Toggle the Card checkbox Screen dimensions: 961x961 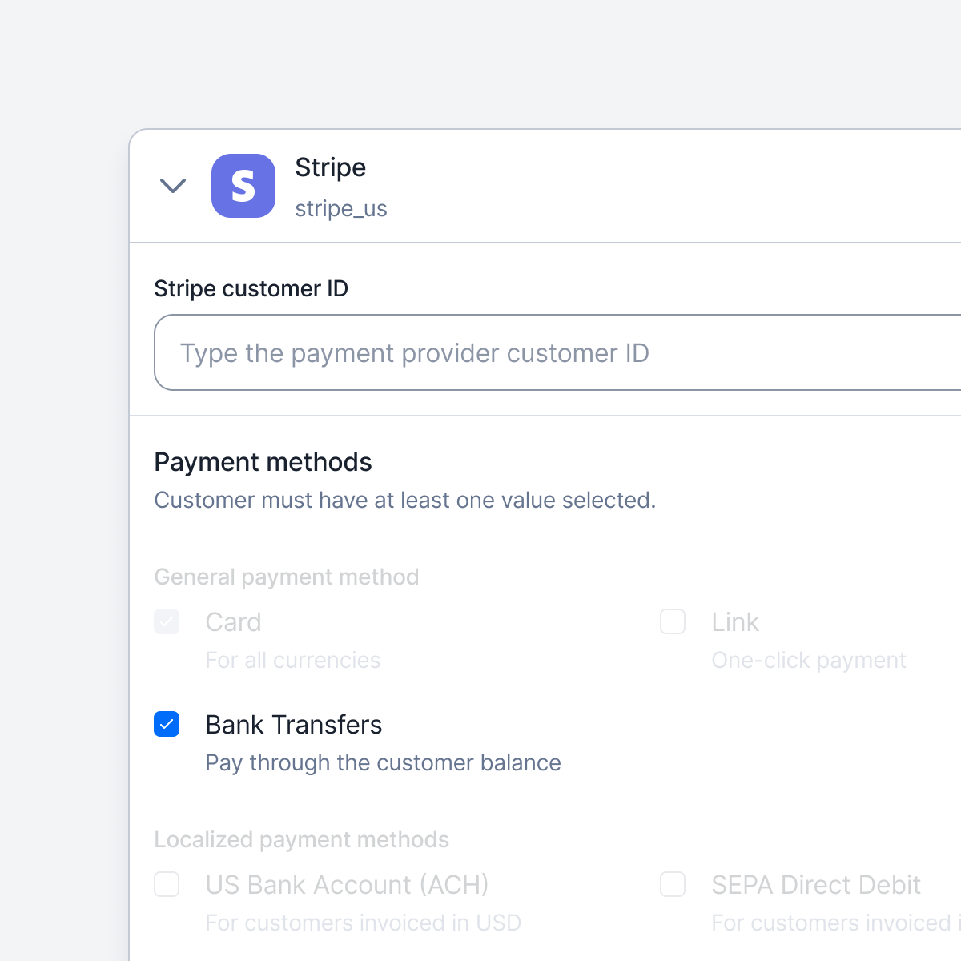167,621
